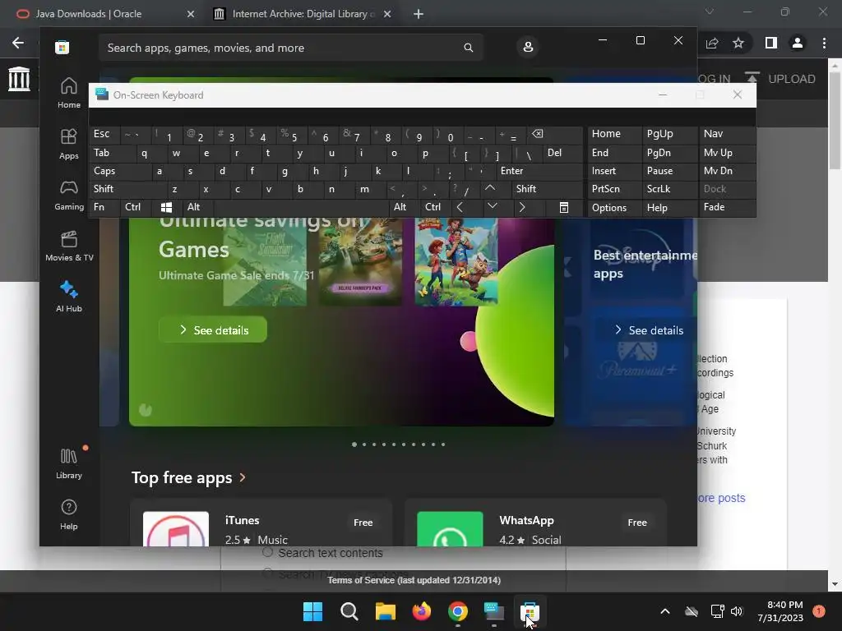Screen dimensions: 842x631
Task: Open iTunes app icon thumbnail
Action: (176, 529)
